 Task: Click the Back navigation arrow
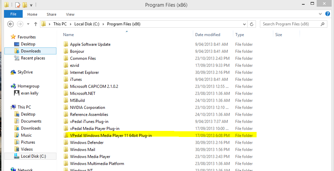tap(11, 24)
